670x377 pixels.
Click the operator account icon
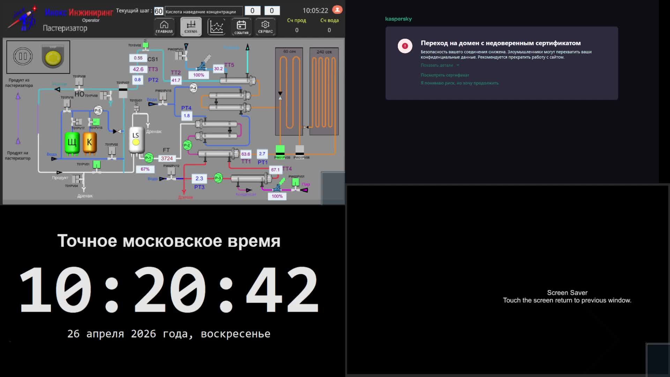point(337,10)
